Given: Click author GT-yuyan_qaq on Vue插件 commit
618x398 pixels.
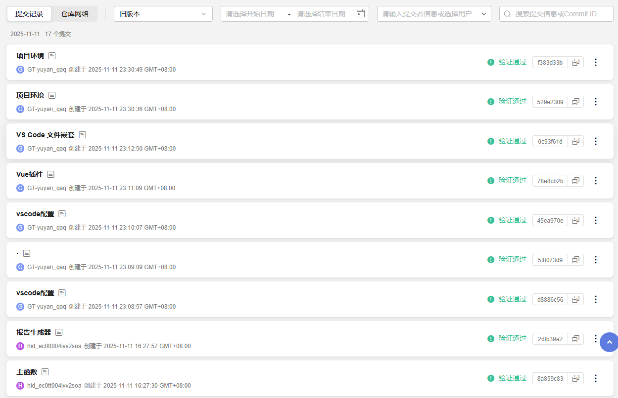Looking at the screenshot, I should [x=47, y=188].
